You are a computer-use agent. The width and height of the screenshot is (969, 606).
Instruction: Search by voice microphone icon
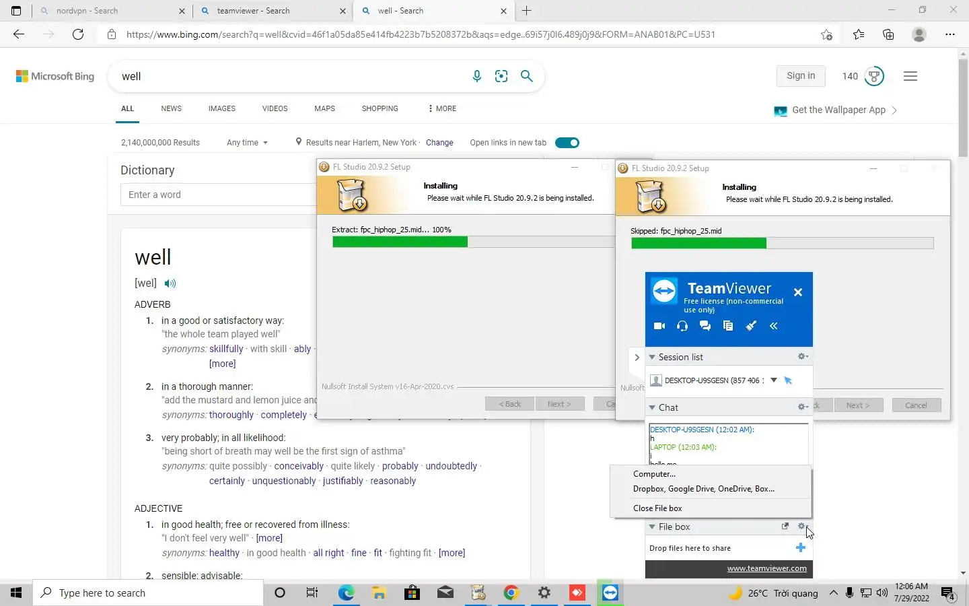477,76
